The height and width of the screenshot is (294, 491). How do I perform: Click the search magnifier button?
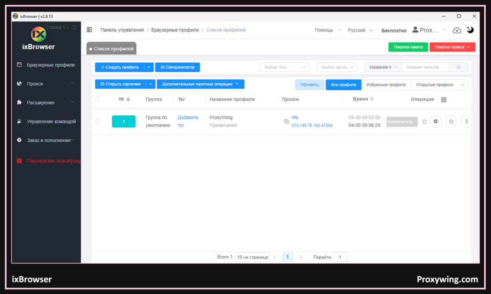click(458, 68)
